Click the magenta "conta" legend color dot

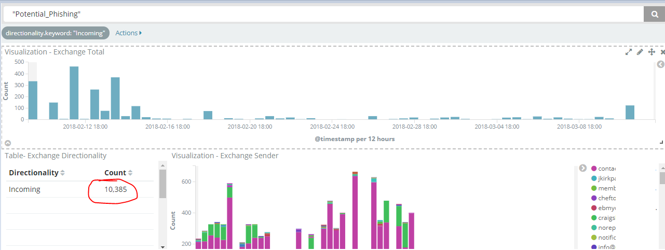click(x=594, y=169)
